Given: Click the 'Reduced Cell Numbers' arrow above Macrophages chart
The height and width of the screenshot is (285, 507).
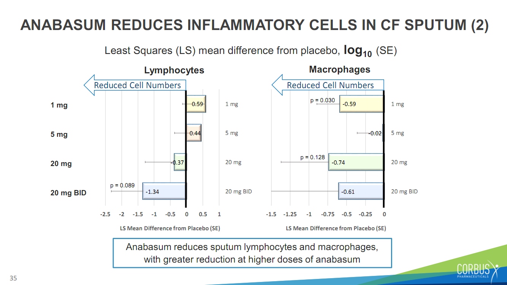Looking at the screenshot, I should [328, 85].
